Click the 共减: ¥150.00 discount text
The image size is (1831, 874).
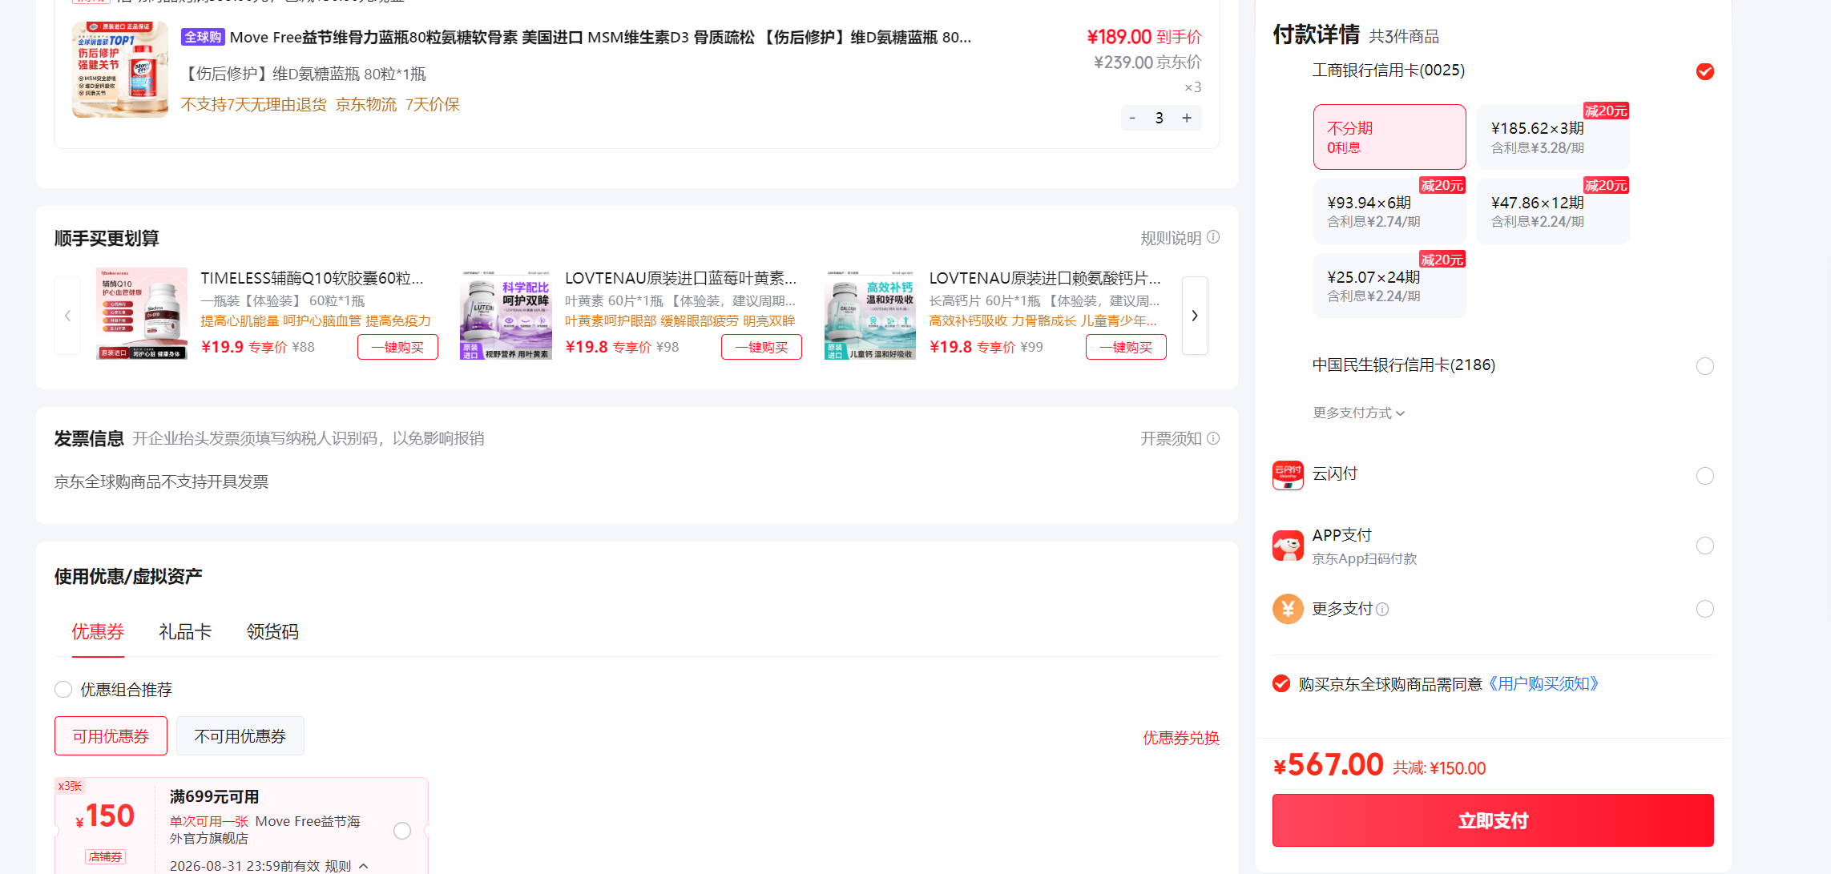[x=1439, y=768]
